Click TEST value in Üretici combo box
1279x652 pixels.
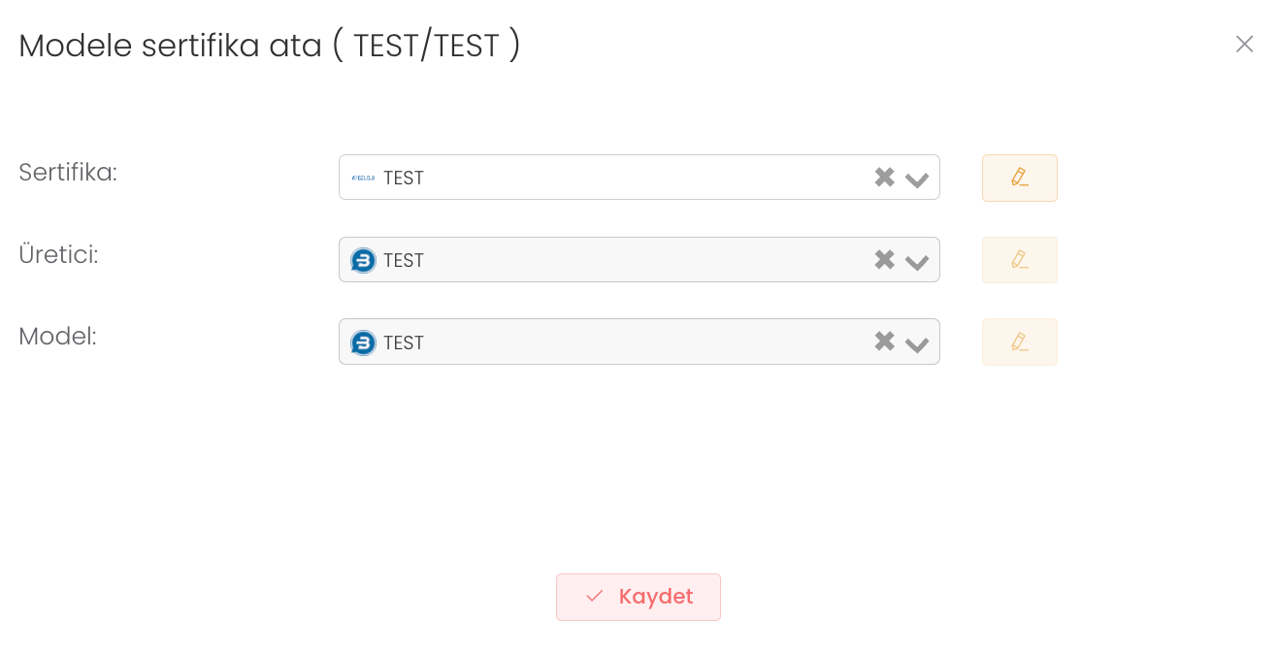(x=404, y=261)
